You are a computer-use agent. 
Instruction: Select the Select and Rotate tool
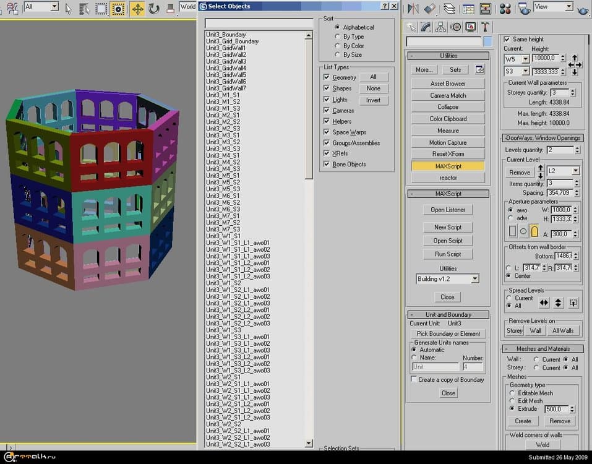(153, 6)
